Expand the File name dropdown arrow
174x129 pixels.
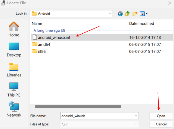click(136, 116)
